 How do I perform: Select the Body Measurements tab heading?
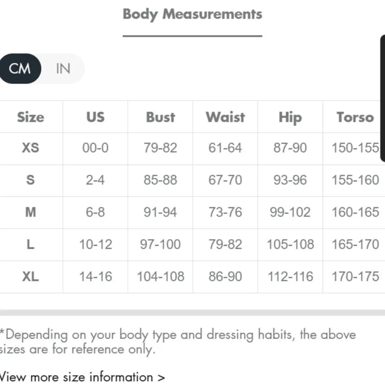192,14
